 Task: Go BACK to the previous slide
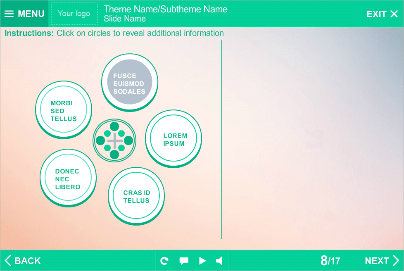click(23, 261)
